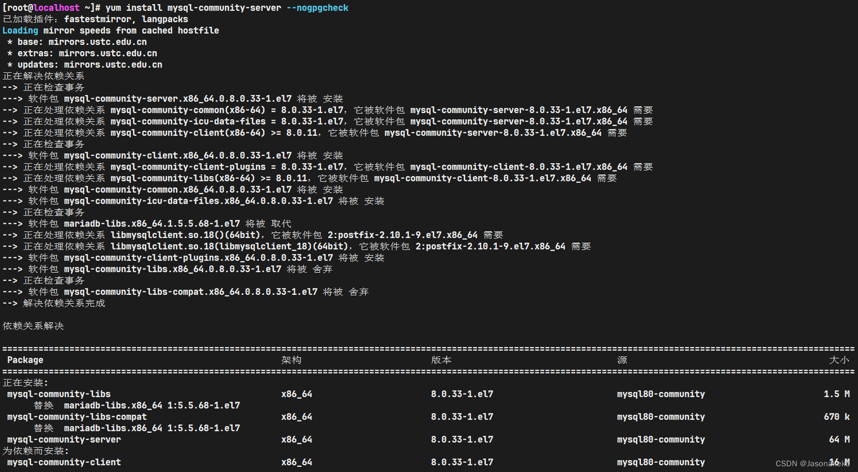858x472 pixels.
Task: Click '替换 mariadb-libs' line under mysql-community-libs-compat row
Action: tap(136, 428)
